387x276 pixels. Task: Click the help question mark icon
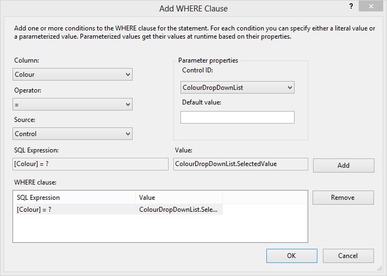(351, 6)
